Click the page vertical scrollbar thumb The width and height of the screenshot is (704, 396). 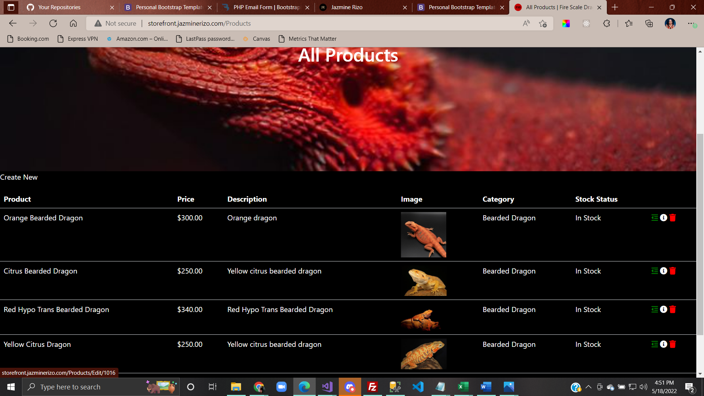tap(700, 235)
